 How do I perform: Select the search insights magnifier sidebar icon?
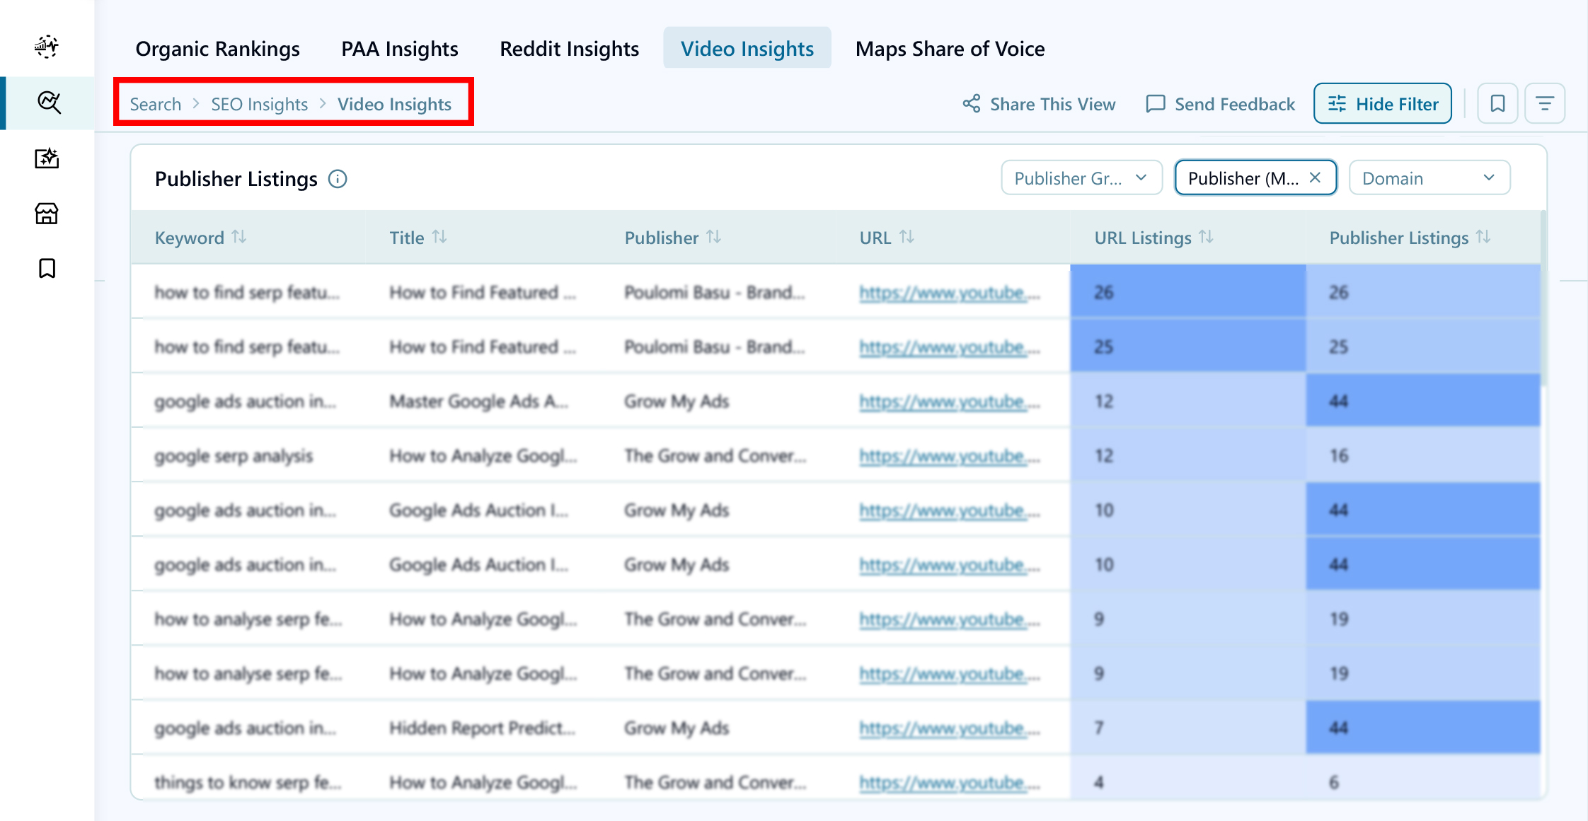click(49, 103)
